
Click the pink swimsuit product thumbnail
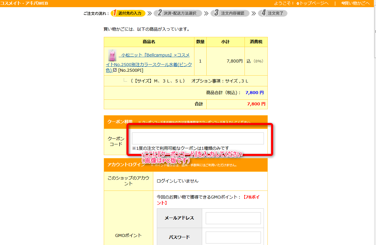[x=112, y=55]
